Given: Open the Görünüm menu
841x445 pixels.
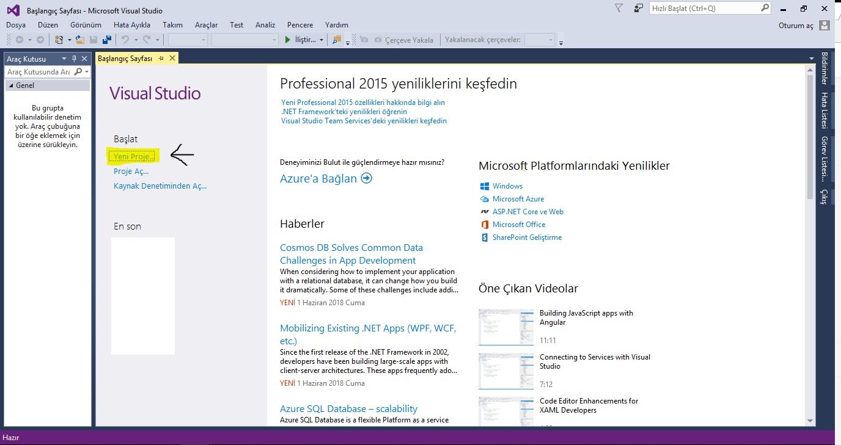Looking at the screenshot, I should pyautogui.click(x=86, y=25).
